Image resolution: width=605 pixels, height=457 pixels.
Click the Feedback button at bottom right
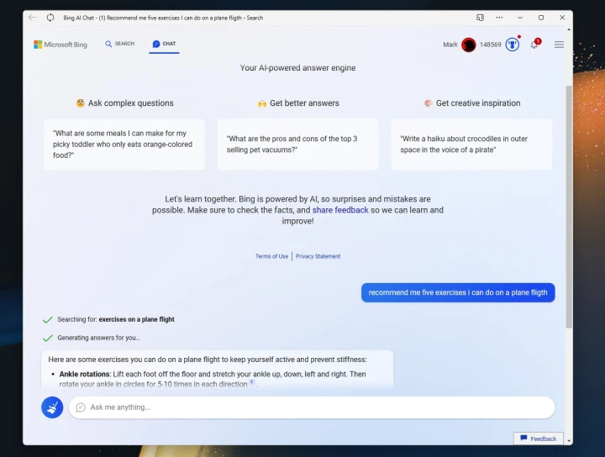click(x=538, y=439)
